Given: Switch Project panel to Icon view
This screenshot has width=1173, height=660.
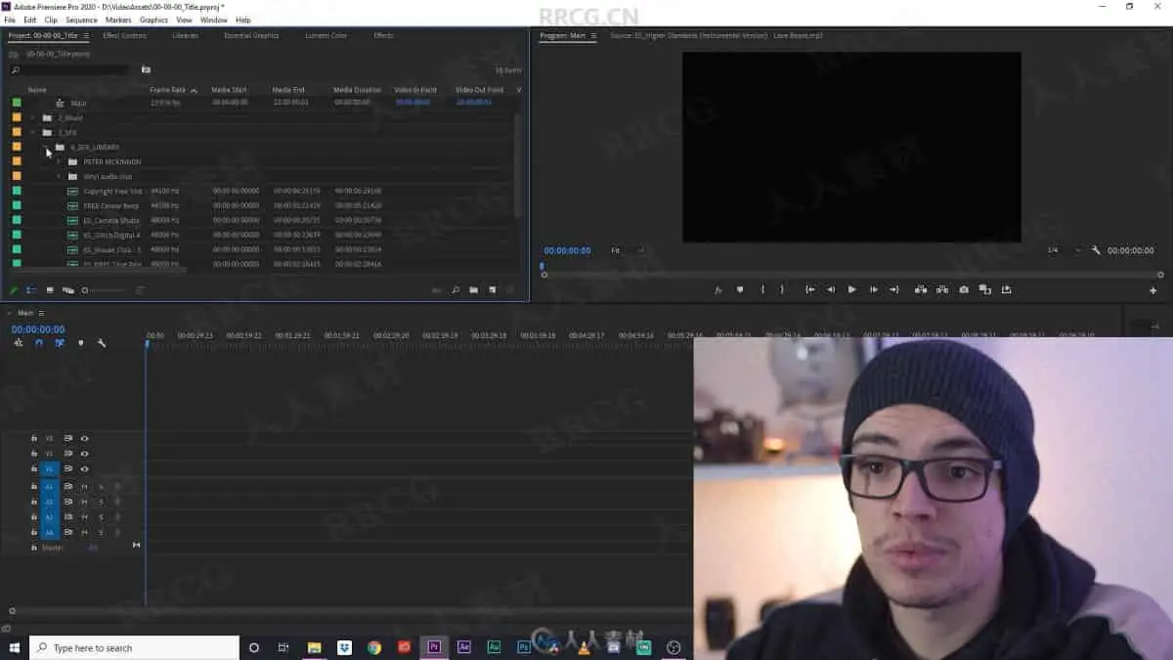Looking at the screenshot, I should (x=50, y=290).
